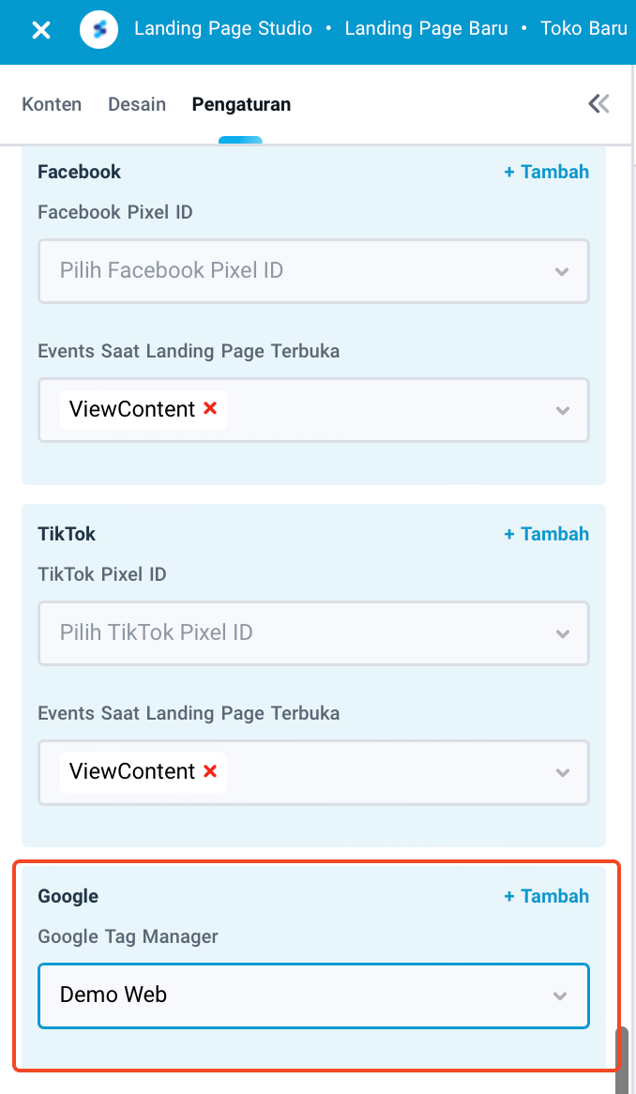This screenshot has height=1094, width=636.
Task: Open Landing Page Baru from the breadcrumb
Action: [x=426, y=28]
